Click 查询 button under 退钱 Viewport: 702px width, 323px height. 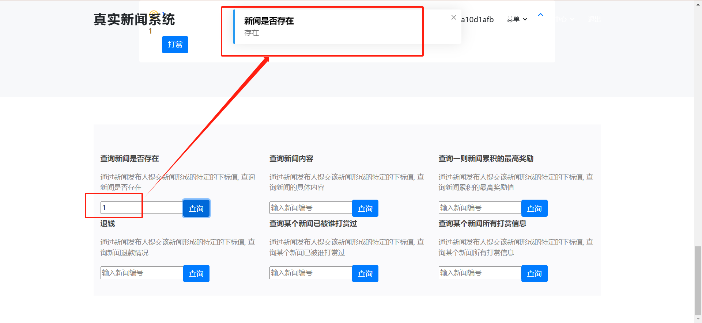point(196,273)
